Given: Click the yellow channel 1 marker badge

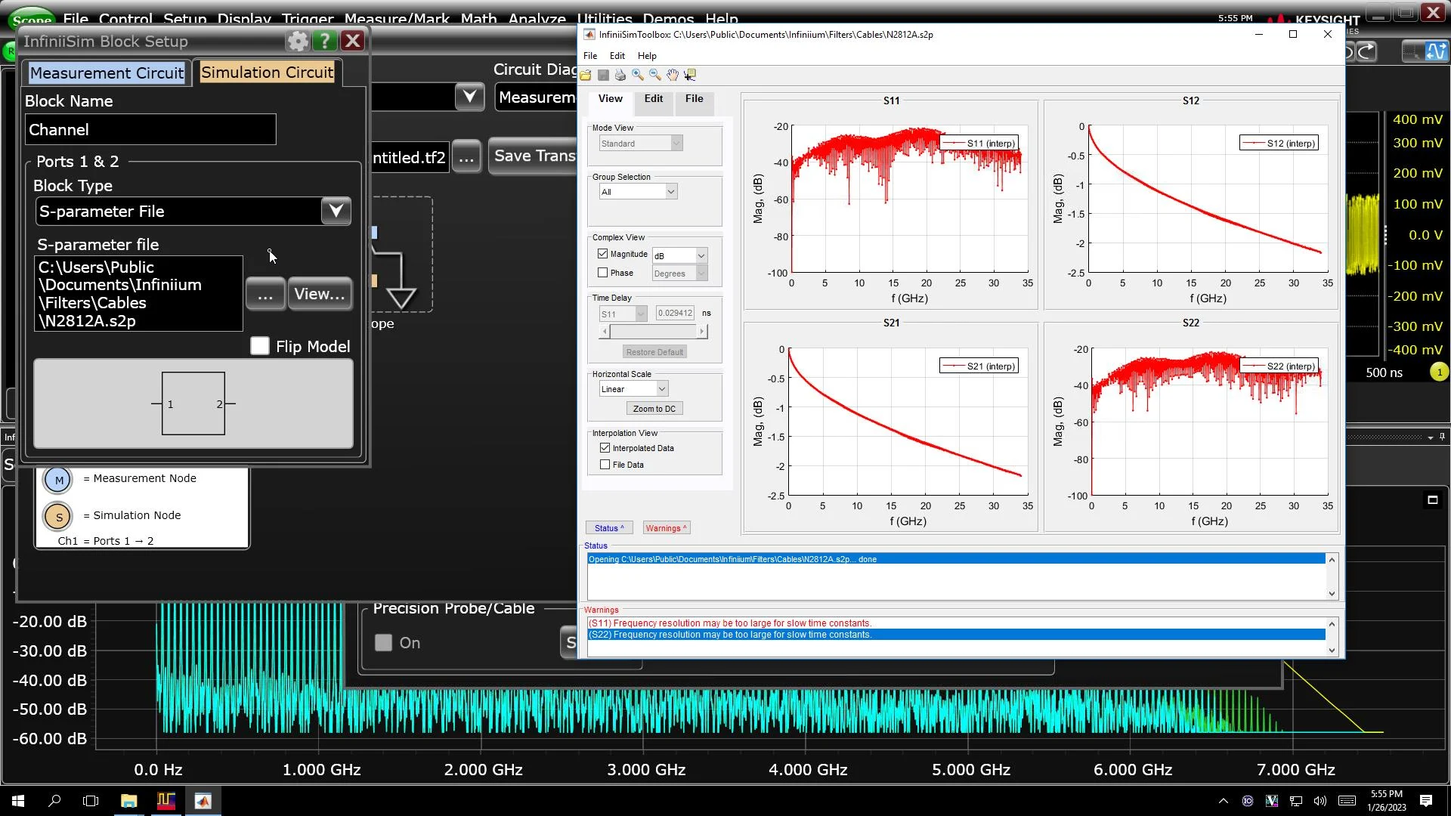Looking at the screenshot, I should (x=1439, y=372).
